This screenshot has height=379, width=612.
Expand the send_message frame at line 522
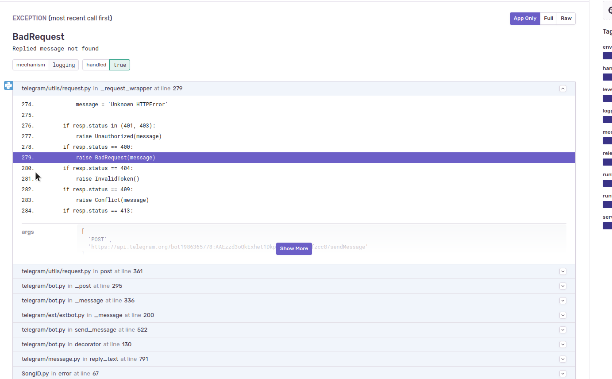[x=563, y=330]
